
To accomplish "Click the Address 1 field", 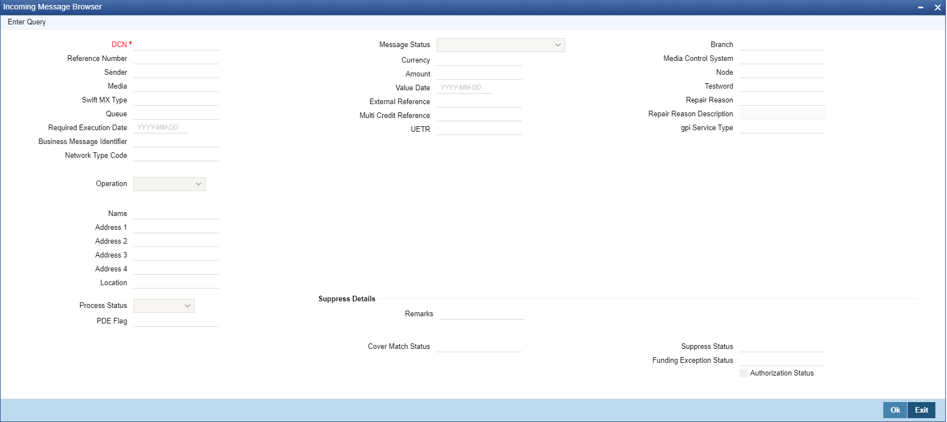I will [176, 228].
